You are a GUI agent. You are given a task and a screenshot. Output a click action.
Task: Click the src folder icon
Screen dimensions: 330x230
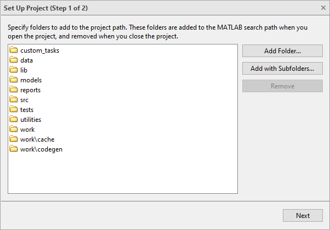(14, 100)
